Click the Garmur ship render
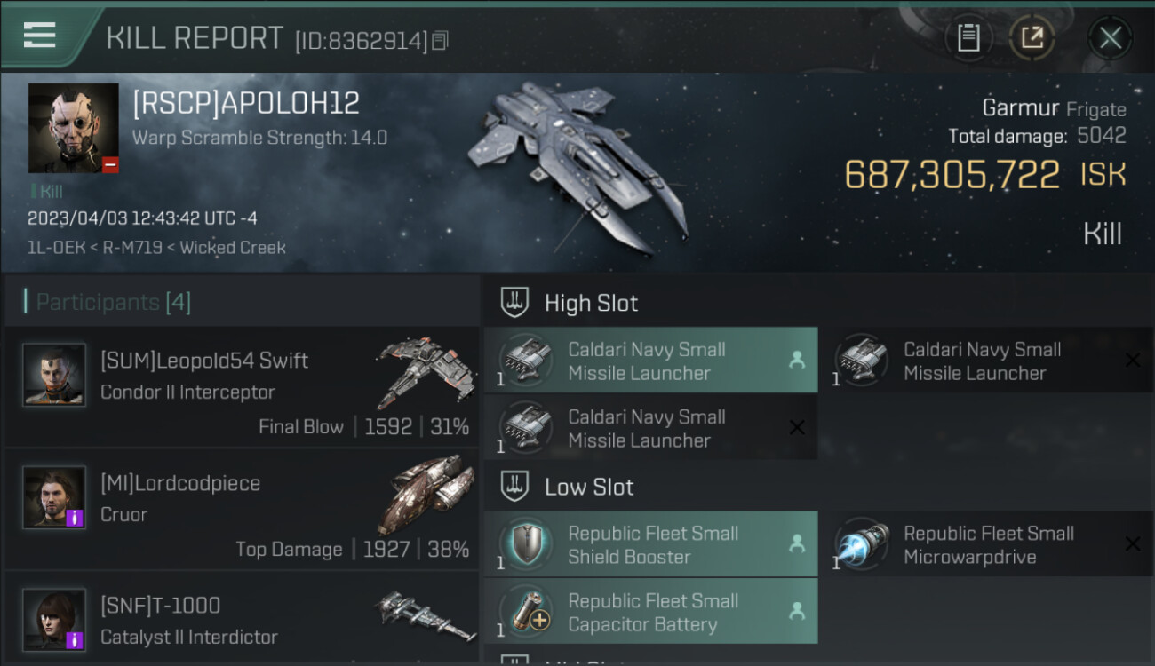This screenshot has width=1155, height=666. point(579,164)
